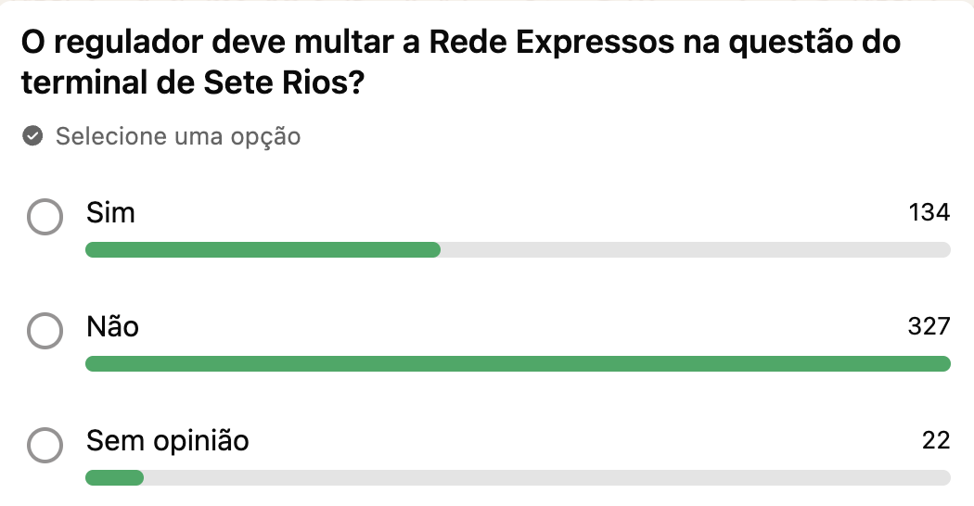Choose the Não radio option
The width and height of the screenshot is (974, 506).
tap(45, 331)
